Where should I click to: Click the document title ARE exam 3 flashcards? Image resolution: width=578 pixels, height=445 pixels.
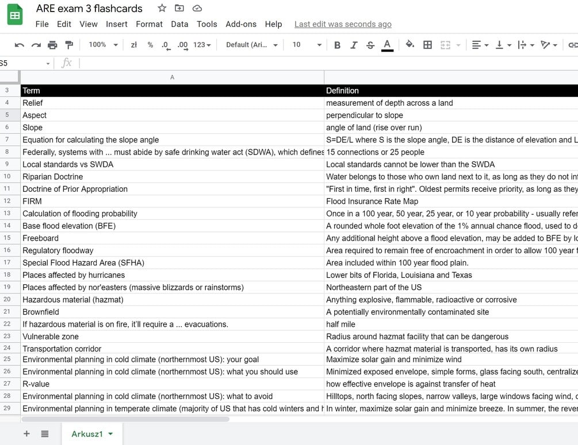click(x=89, y=8)
